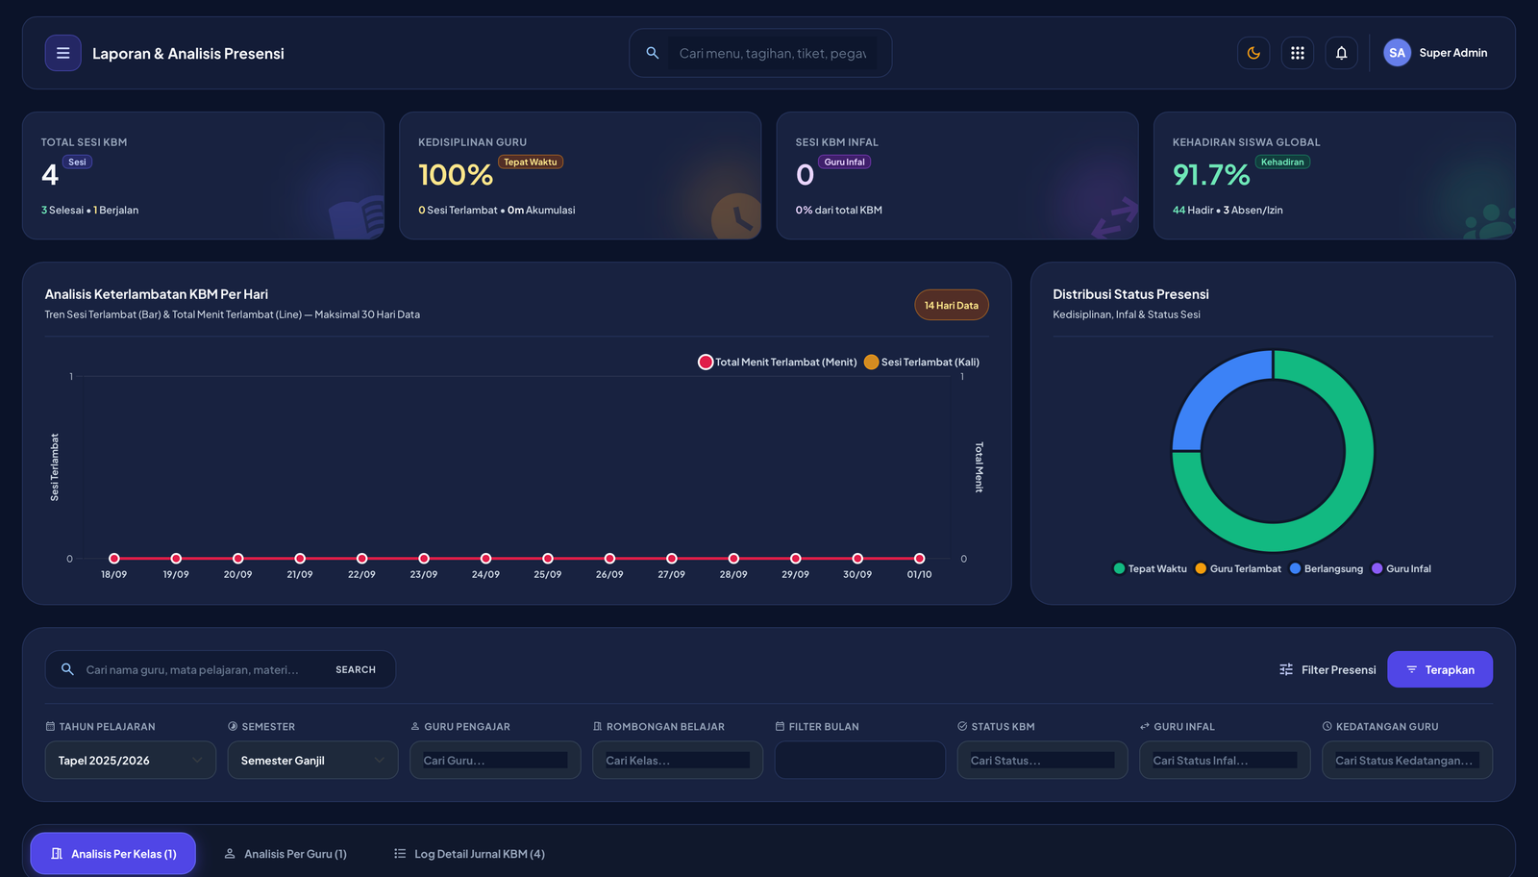Click the 14 Hari Data badge

pyautogui.click(x=952, y=305)
